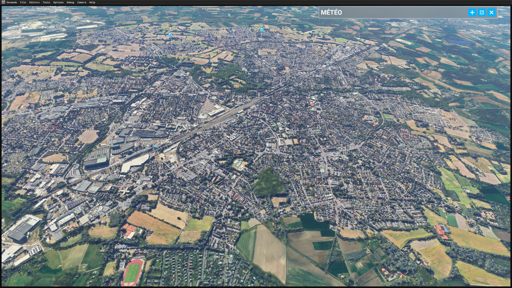512x288 pixels.
Task: Close the Météo panel
Action: coord(491,12)
